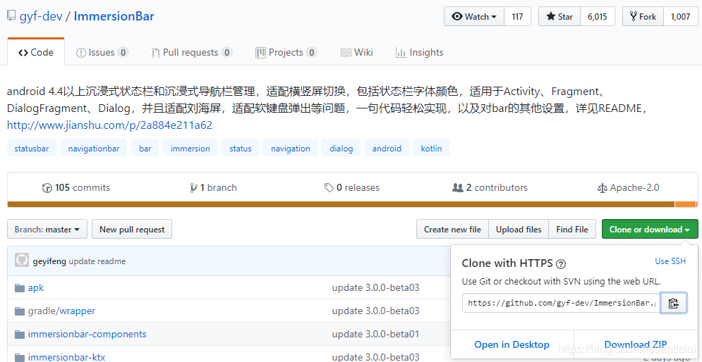Switch to the Insights tab
The height and width of the screenshot is (362, 702).
coord(420,52)
